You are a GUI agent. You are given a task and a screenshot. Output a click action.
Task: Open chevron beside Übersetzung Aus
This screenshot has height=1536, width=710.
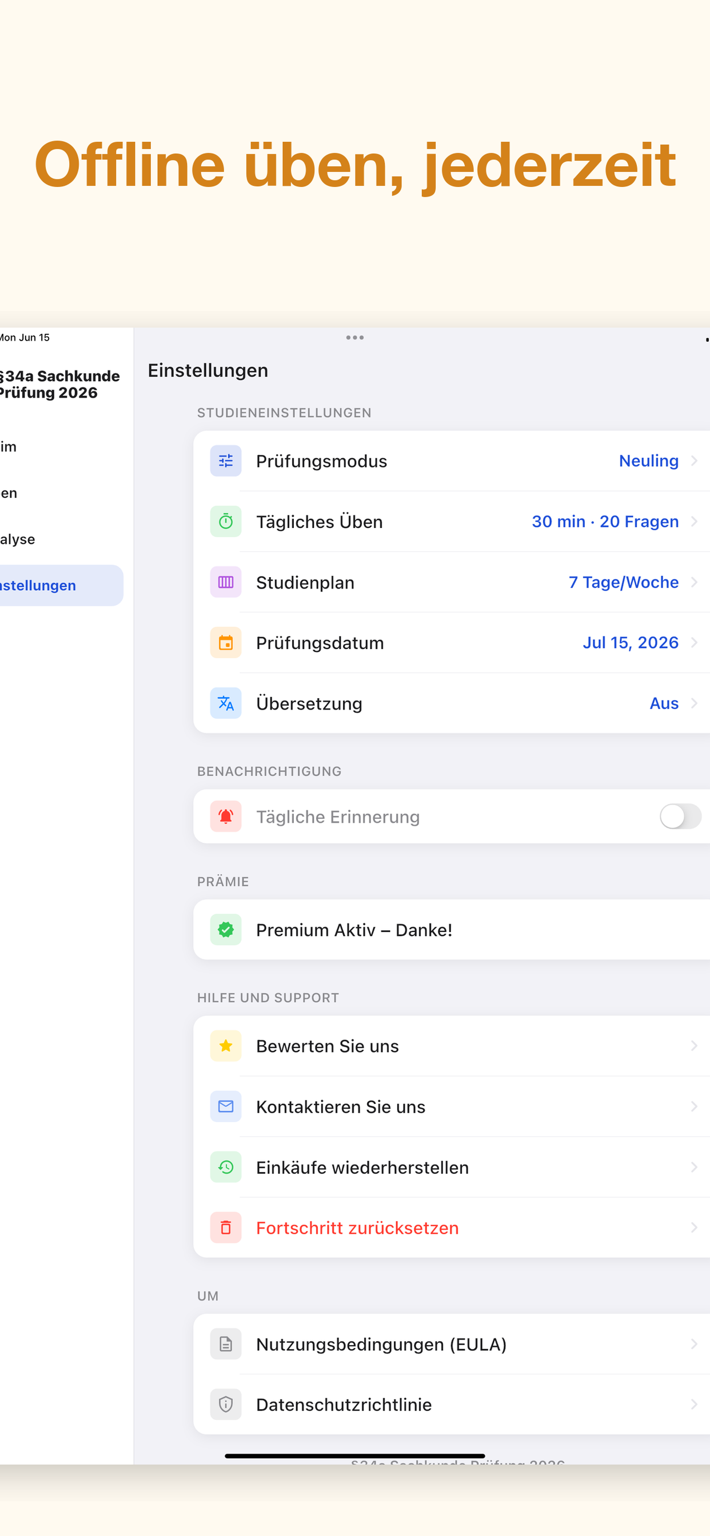click(694, 703)
